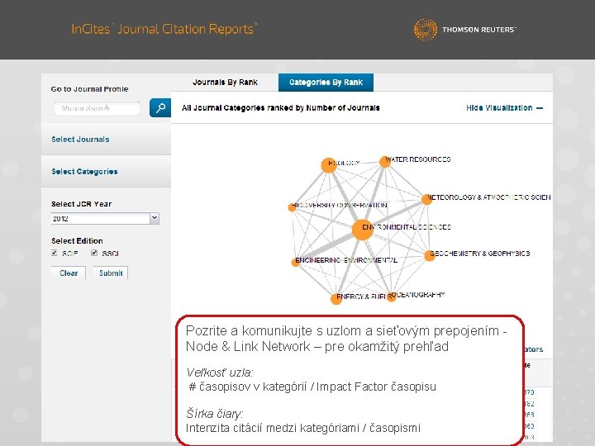The image size is (595, 446).
Task: Click the Submit button
Action: point(111,273)
